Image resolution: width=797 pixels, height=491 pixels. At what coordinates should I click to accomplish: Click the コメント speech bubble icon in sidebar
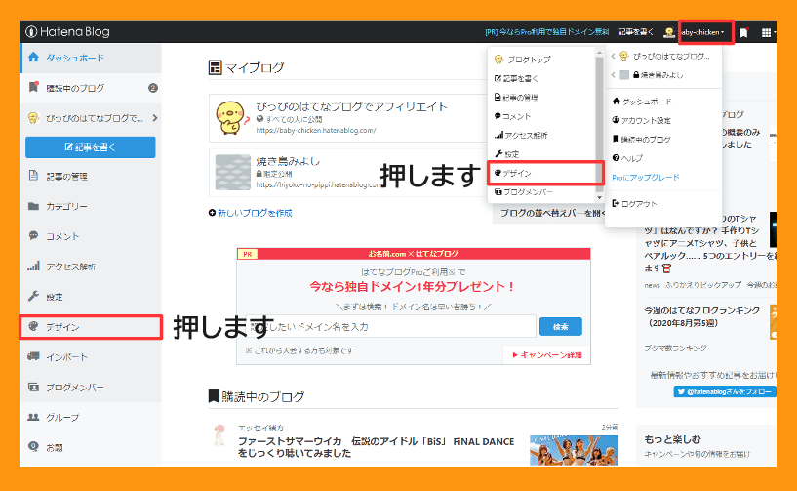(x=33, y=235)
